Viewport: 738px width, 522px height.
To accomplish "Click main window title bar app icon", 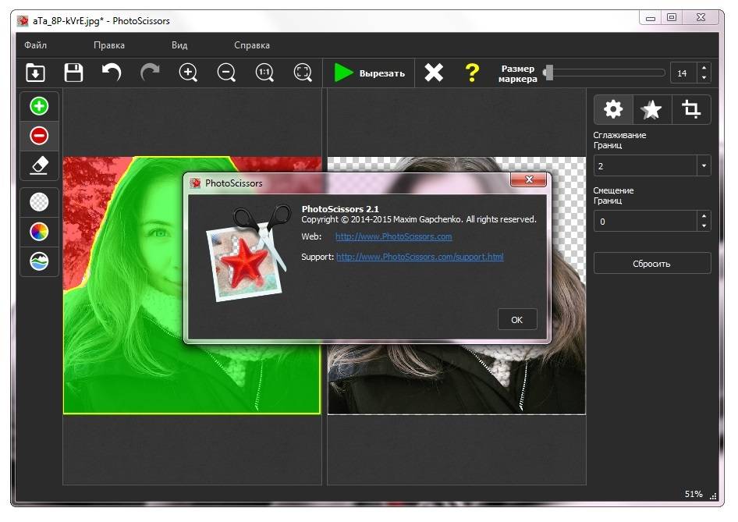I will [23, 21].
